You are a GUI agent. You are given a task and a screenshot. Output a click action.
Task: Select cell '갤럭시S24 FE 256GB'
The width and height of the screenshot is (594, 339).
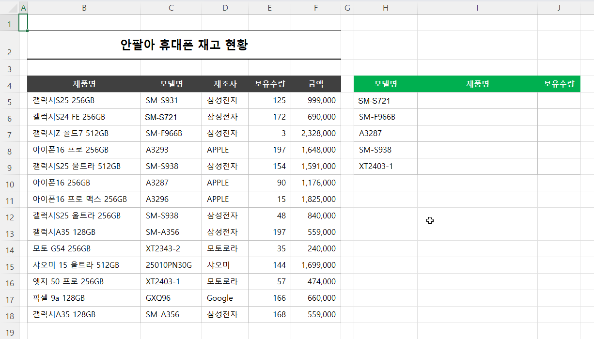pos(84,117)
